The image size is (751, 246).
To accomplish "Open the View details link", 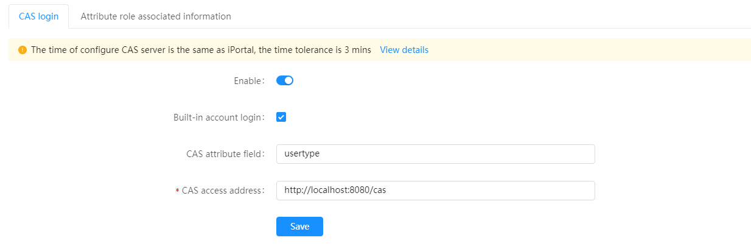I will [x=404, y=50].
